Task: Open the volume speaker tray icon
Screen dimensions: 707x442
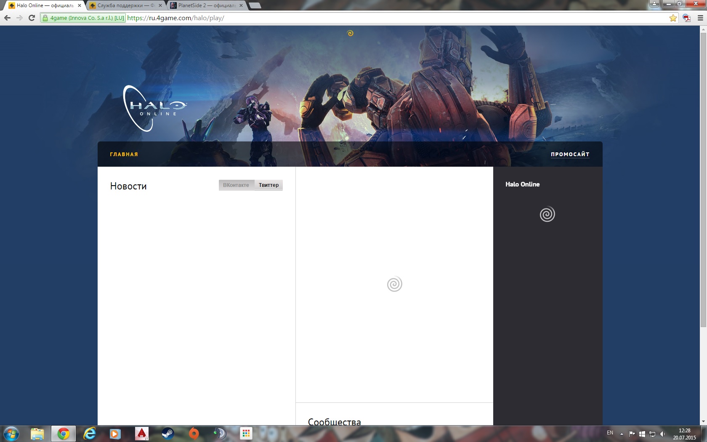Action: (x=663, y=434)
